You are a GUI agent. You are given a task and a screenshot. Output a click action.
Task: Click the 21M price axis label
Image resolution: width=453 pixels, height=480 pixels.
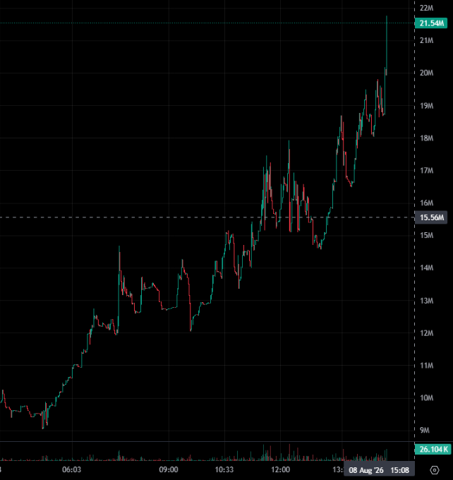tap(426, 40)
